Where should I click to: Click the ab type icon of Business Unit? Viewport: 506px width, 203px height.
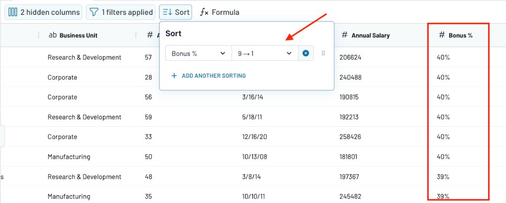click(x=52, y=35)
